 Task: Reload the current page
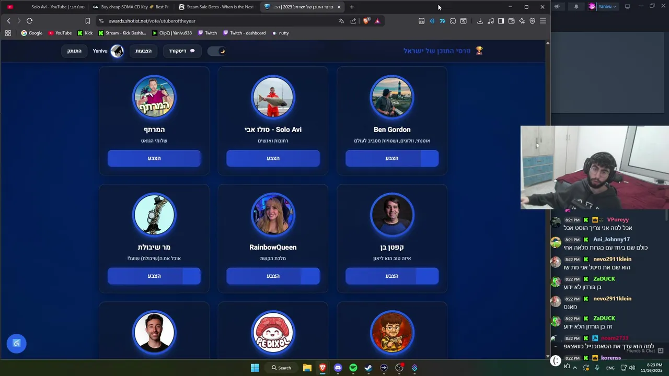[x=29, y=21]
